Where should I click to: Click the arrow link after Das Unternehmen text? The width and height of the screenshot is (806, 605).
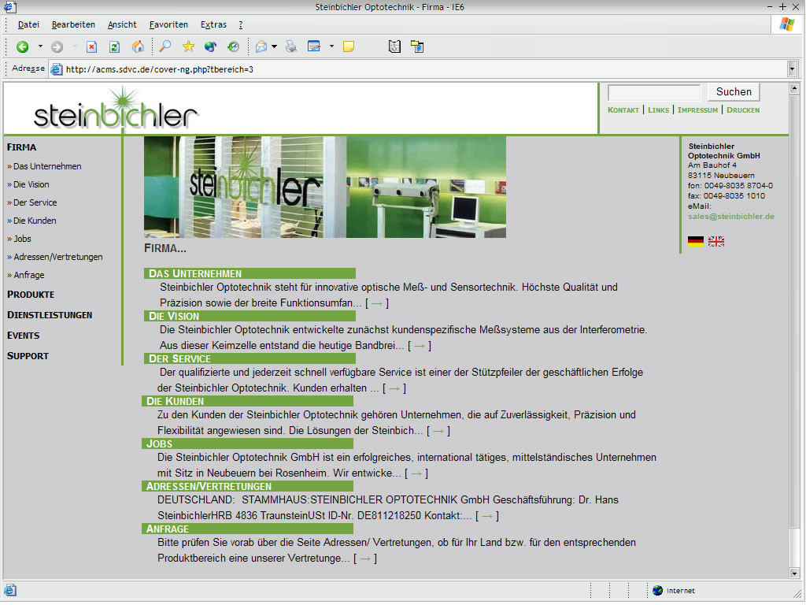377,304
